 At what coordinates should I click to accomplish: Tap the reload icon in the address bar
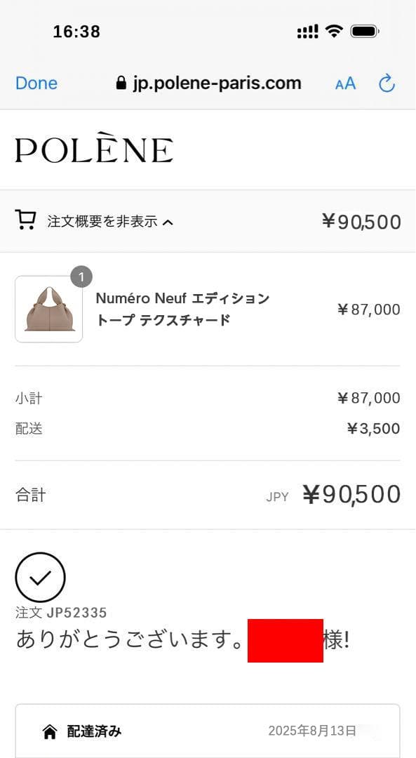coord(387,83)
